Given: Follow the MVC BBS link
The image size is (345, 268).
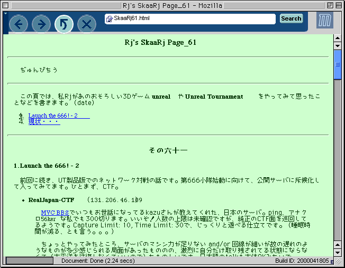Looking at the screenshot, I should pyautogui.click(x=55, y=213).
